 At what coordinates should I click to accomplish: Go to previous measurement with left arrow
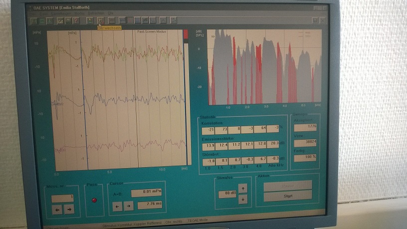point(57,210)
